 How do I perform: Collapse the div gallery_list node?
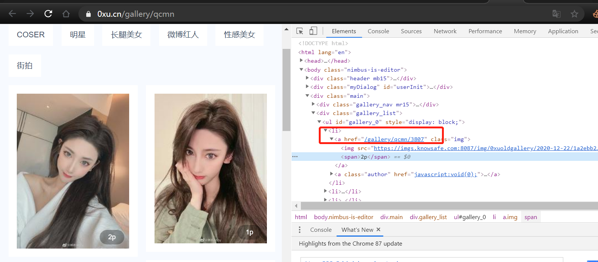(x=313, y=113)
